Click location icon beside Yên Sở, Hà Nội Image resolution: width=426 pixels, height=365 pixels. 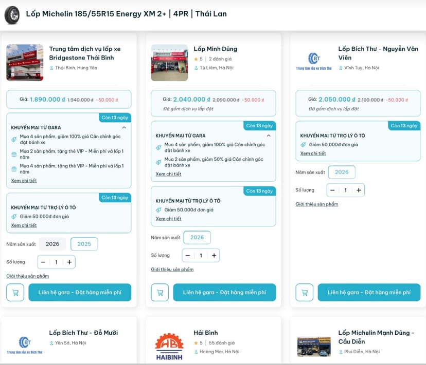pyautogui.click(x=51, y=343)
